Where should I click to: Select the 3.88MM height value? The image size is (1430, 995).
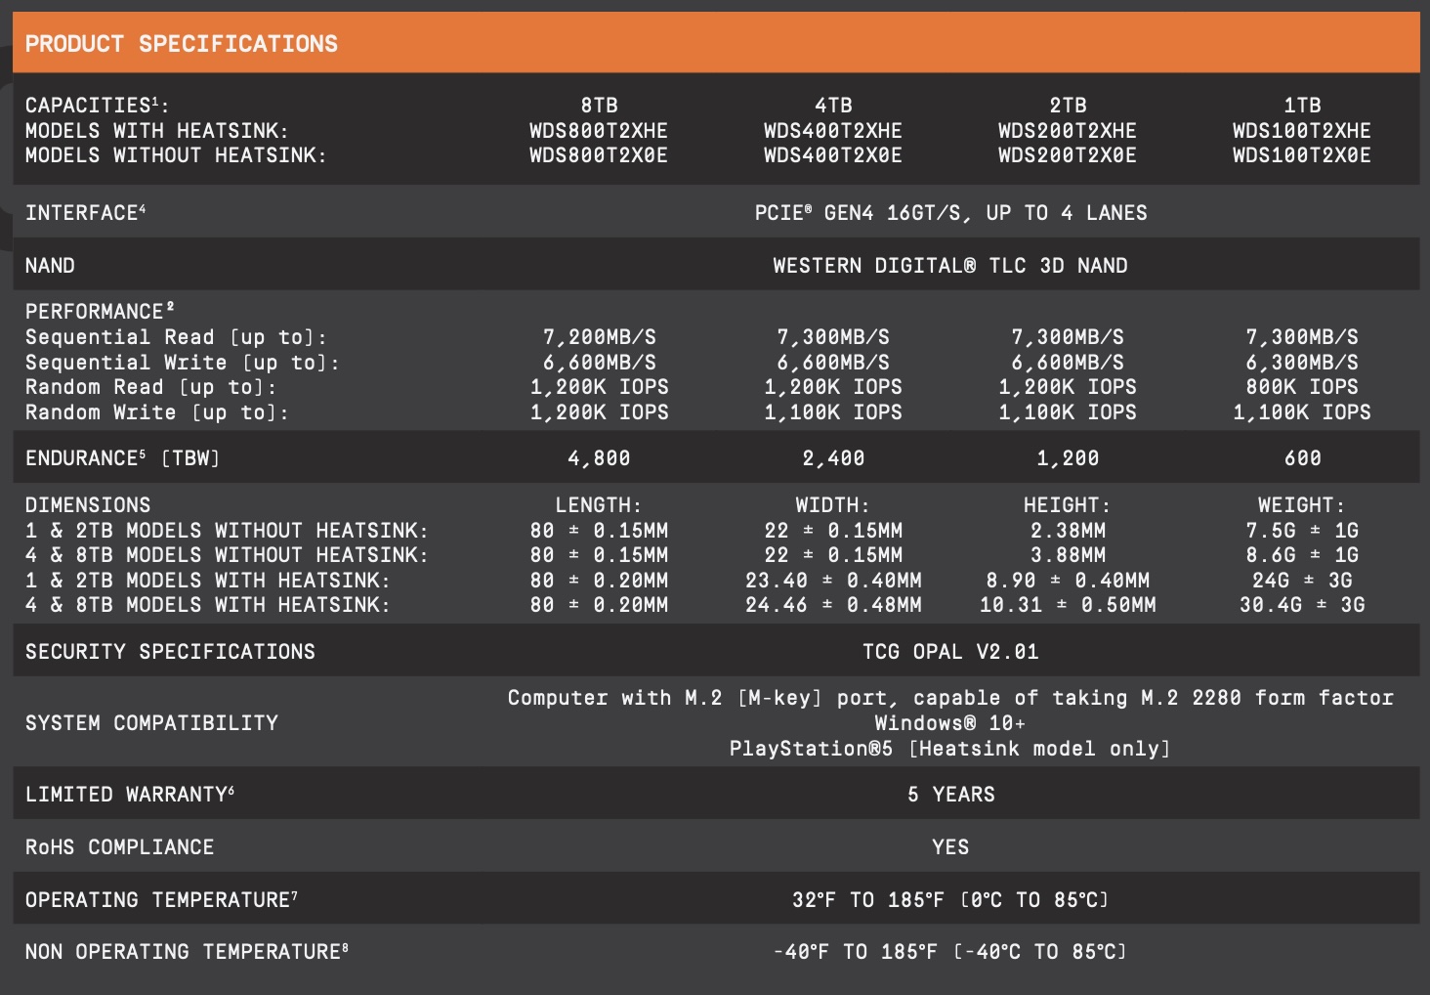click(1068, 555)
